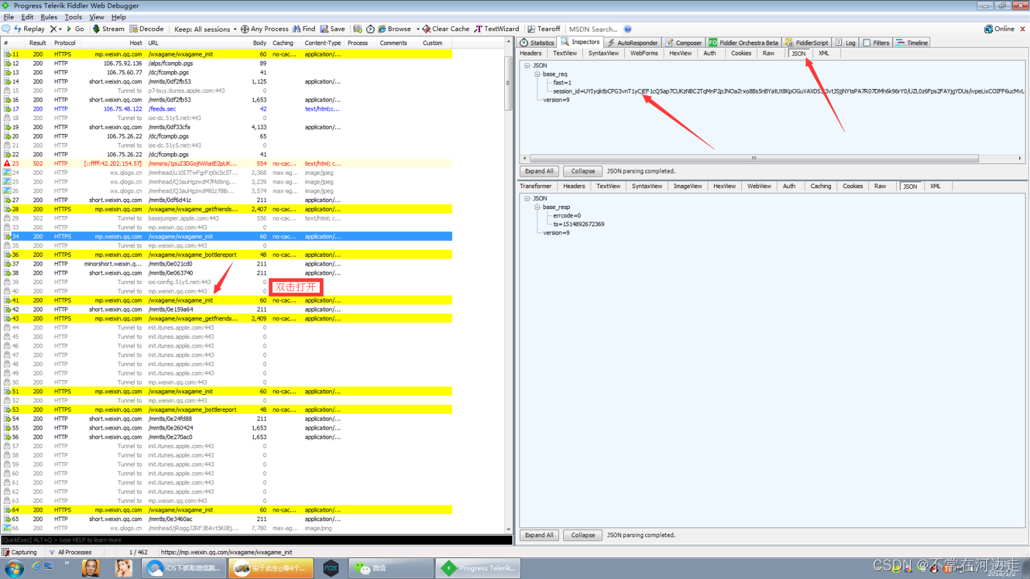The image size is (1030, 579).
Task: Click the Browse toolbar button
Action: pos(394,29)
